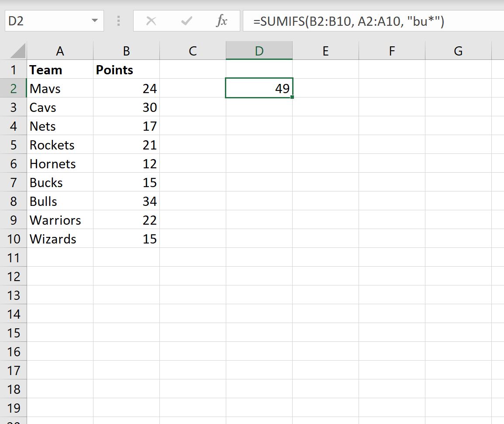Click the Enter checkmark in formula bar

point(186,21)
